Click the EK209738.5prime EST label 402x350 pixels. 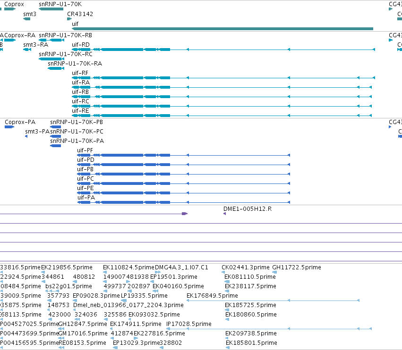251,333
